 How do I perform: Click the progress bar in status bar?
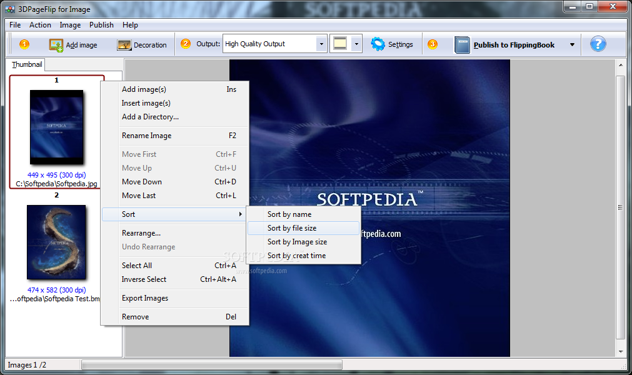[x=212, y=365]
